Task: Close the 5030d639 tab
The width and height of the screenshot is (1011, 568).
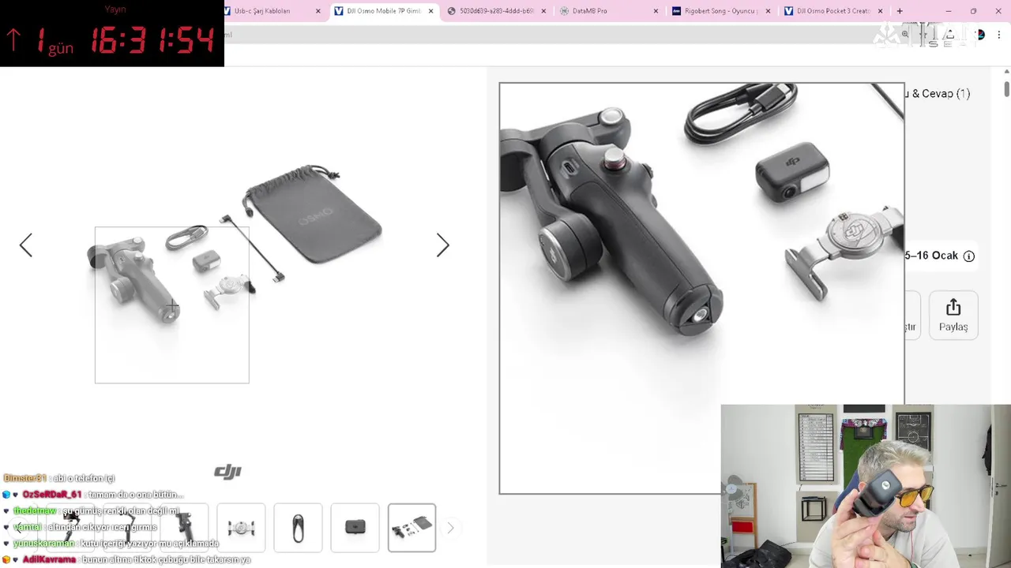Action: 543,11
